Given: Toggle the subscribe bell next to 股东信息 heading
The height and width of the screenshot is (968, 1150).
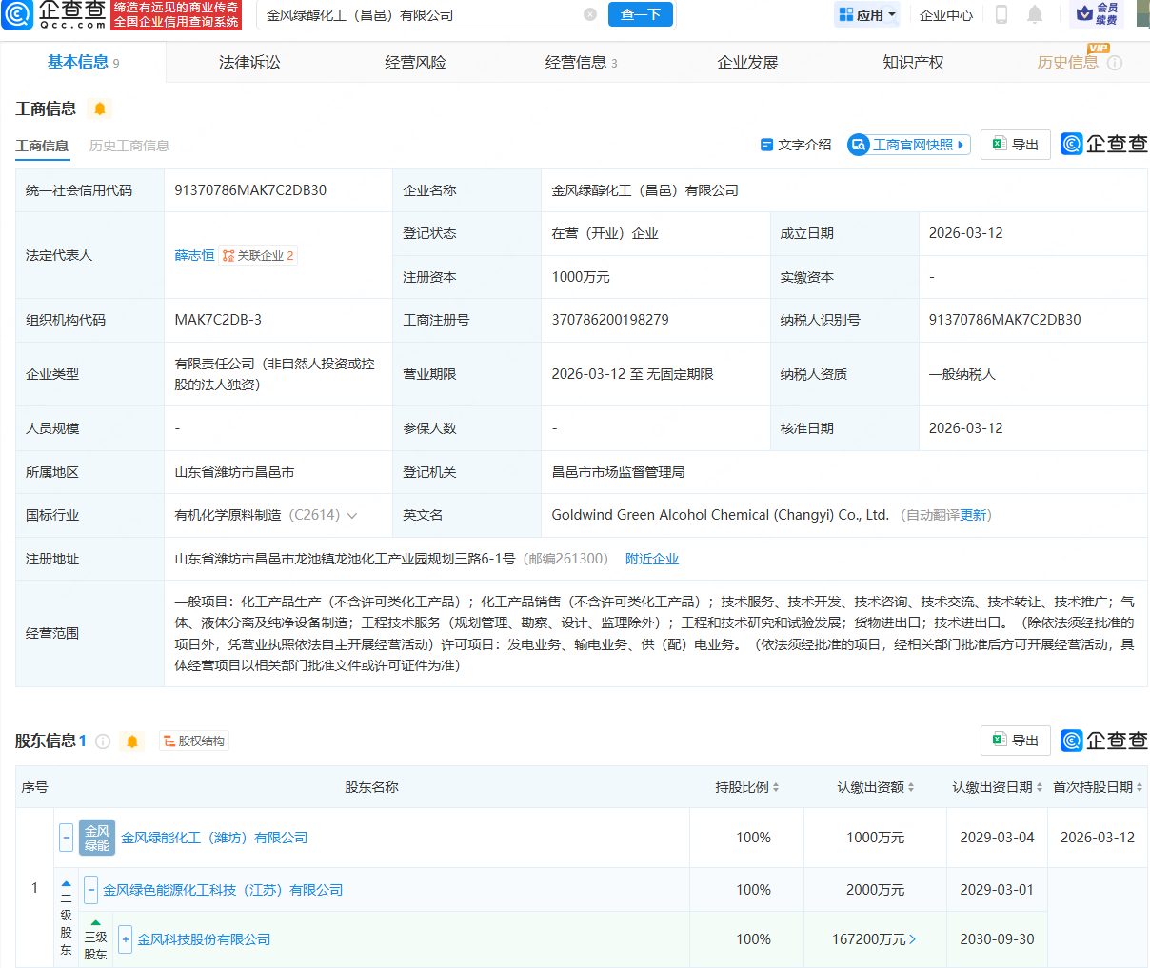Looking at the screenshot, I should point(132,741).
